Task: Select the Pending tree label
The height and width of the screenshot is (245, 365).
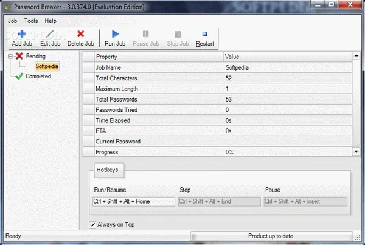Action: [x=36, y=56]
